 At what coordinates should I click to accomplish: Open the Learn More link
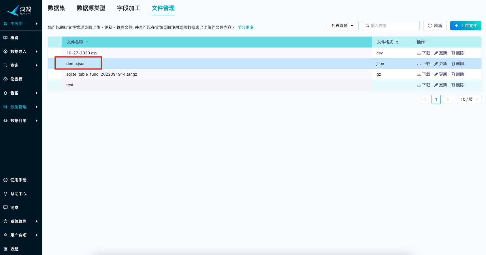click(246, 27)
